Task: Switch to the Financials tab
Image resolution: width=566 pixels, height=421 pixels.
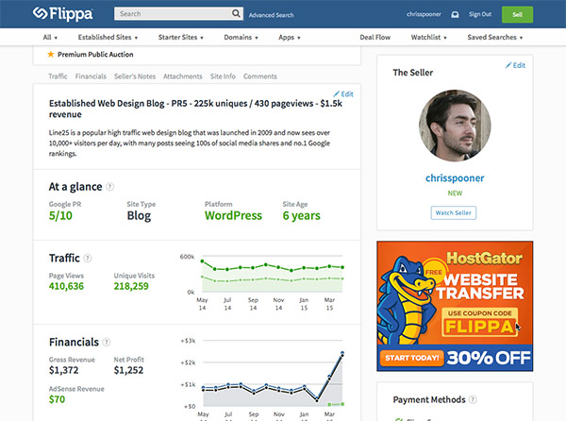Action: 91,76
